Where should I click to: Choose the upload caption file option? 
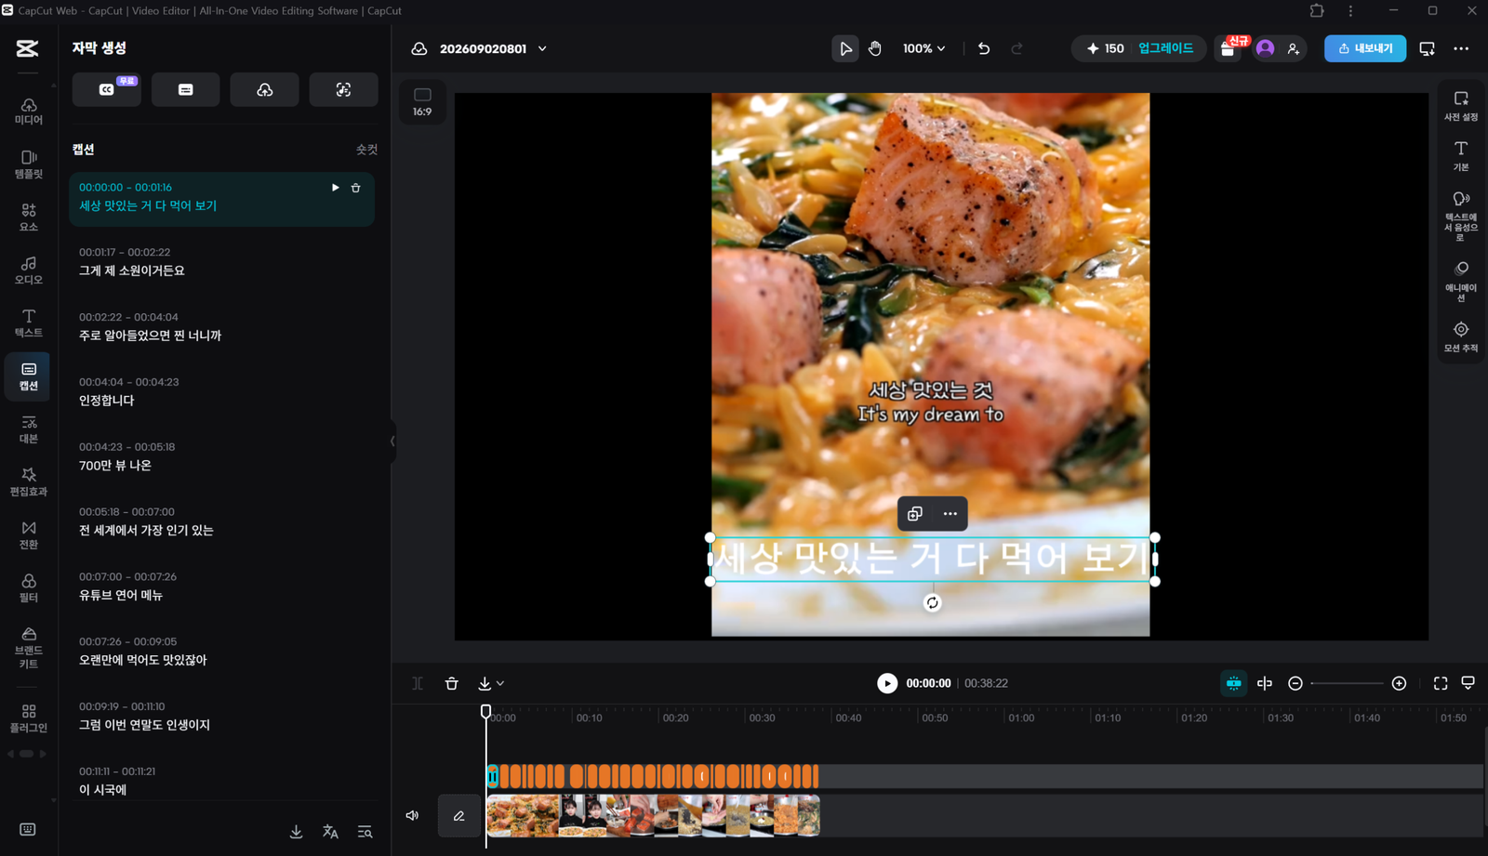click(265, 89)
